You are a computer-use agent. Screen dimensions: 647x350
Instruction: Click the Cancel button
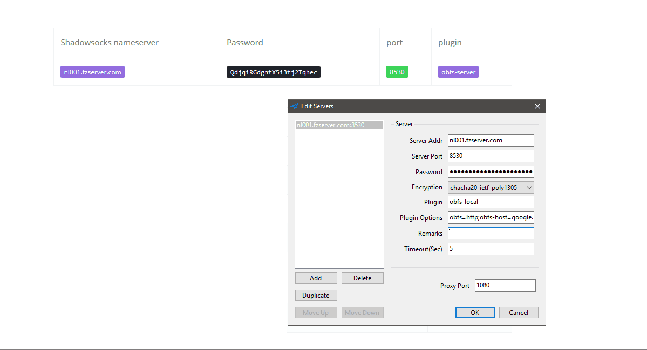(x=519, y=313)
